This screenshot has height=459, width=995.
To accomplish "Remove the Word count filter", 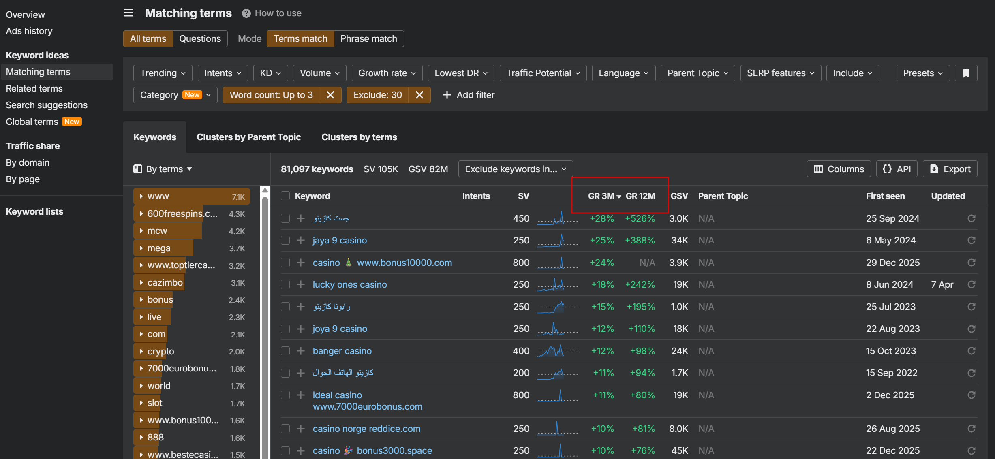I will click(330, 95).
